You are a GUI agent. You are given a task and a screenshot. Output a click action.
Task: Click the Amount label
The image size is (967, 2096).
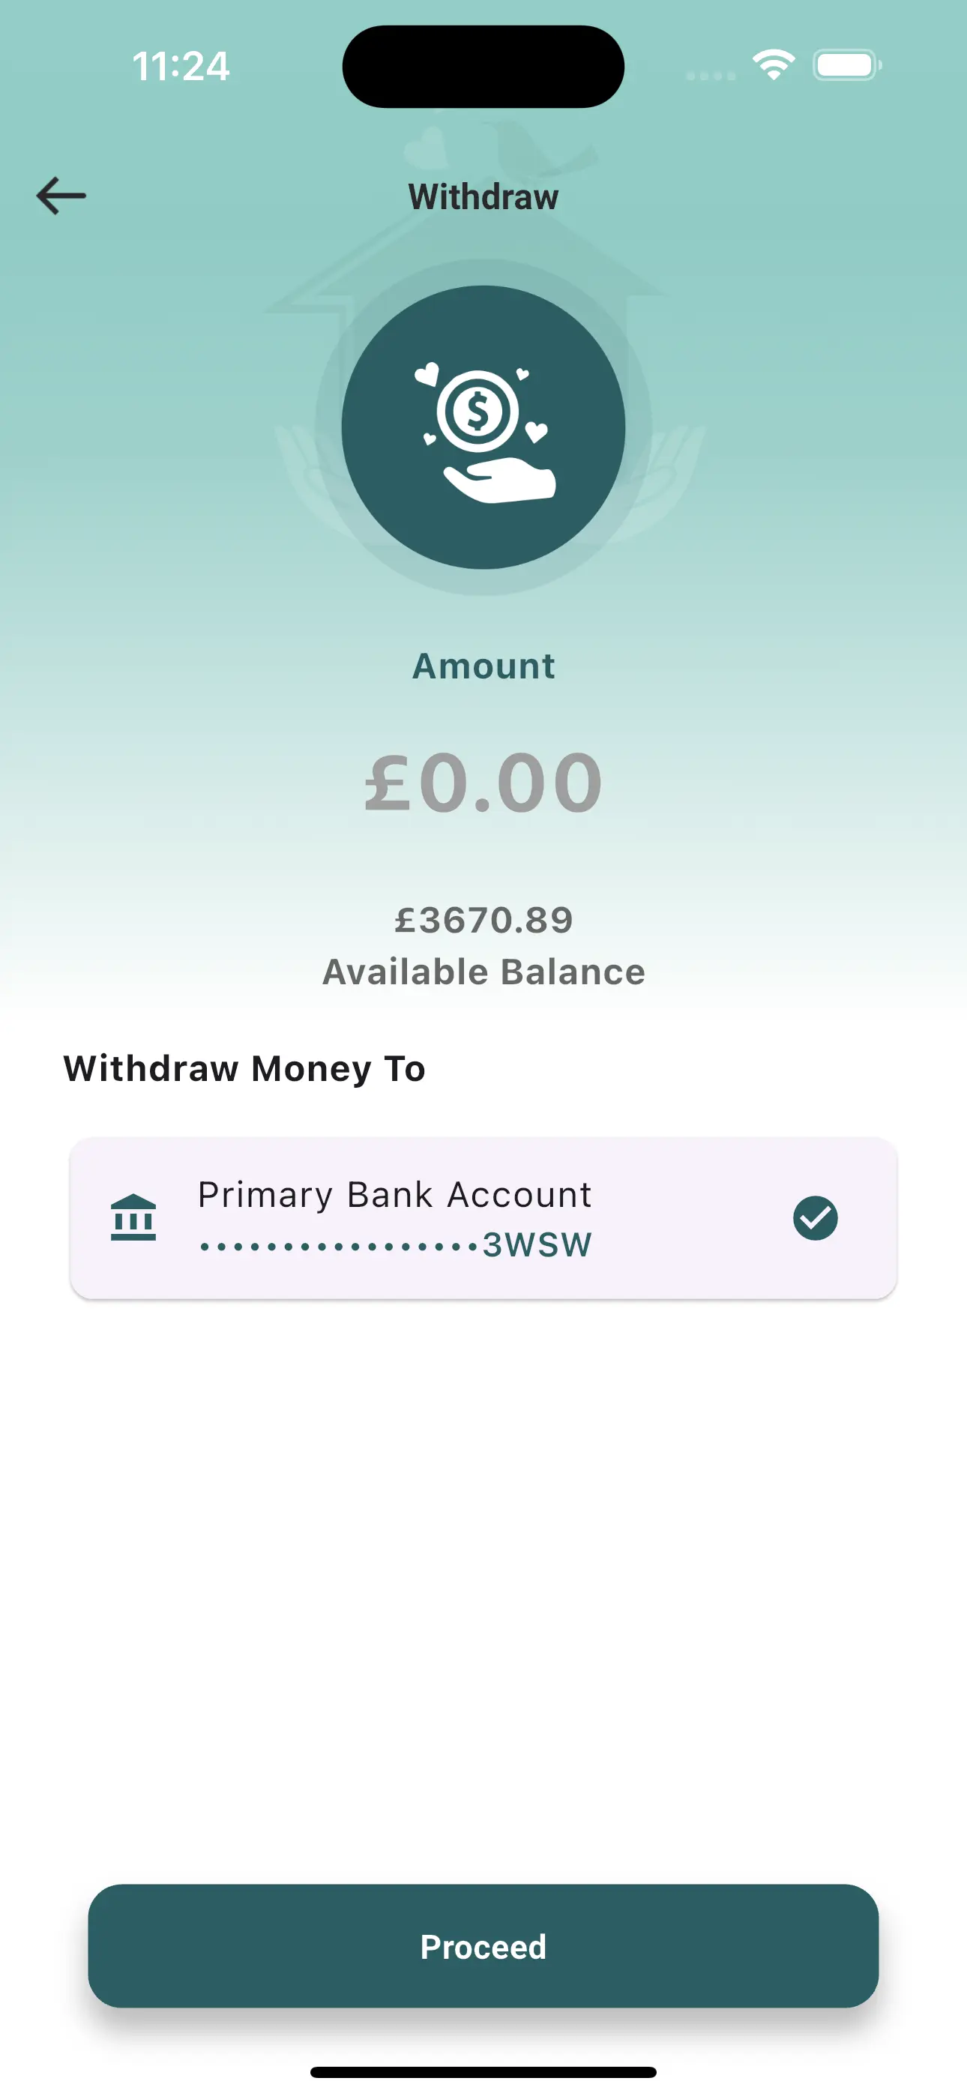(x=483, y=666)
